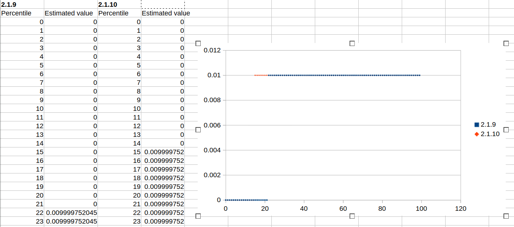
Task: Select Estimated value header under the dashed cell
Action: [163, 13]
